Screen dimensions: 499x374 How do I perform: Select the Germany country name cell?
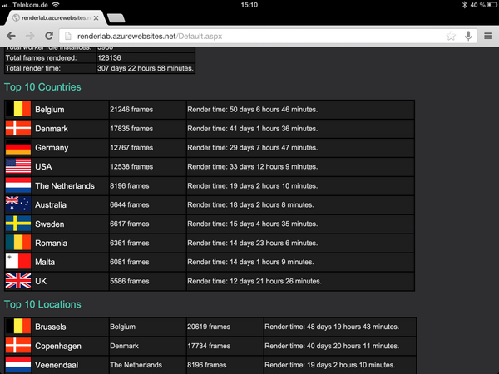tap(71, 148)
